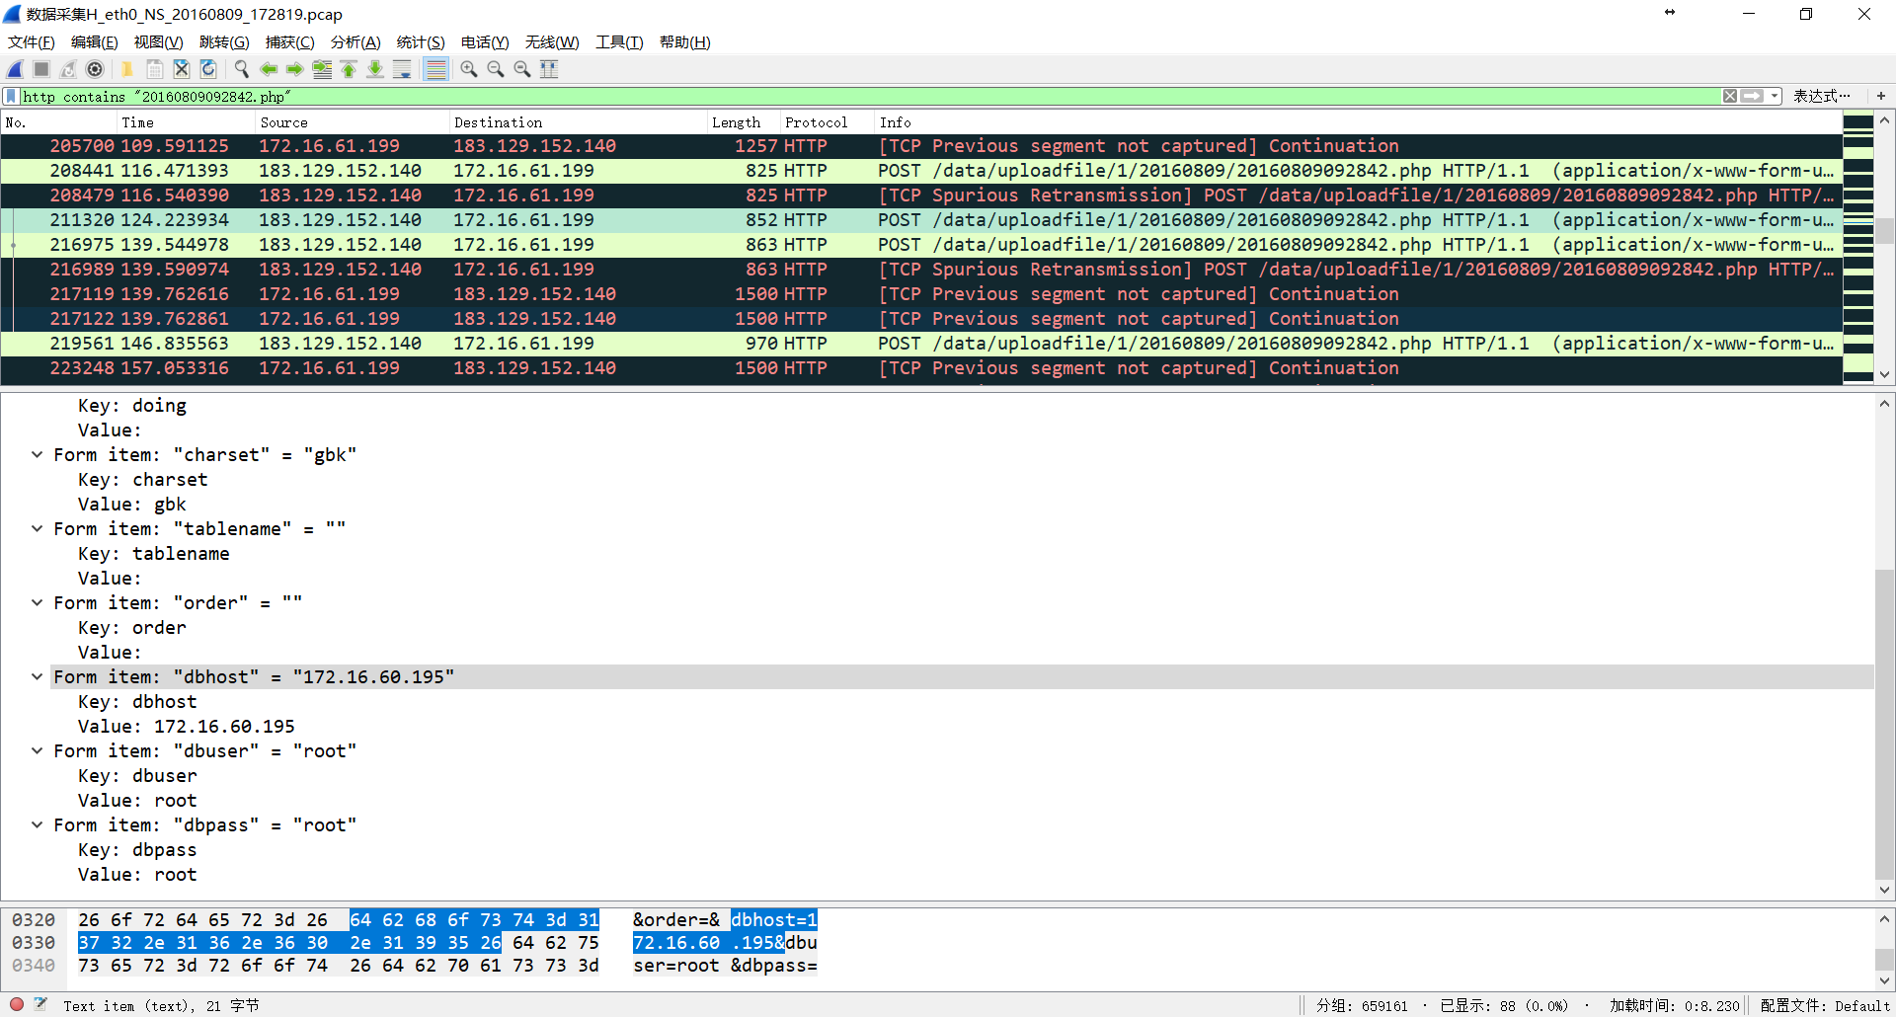Collapse the charset form item
The image size is (1896, 1017).
coord(37,455)
